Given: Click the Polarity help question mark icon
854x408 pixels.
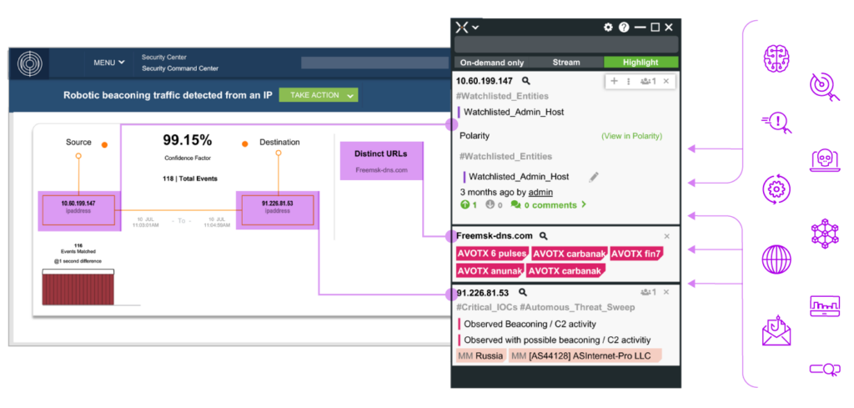Looking at the screenshot, I should coord(624,28).
